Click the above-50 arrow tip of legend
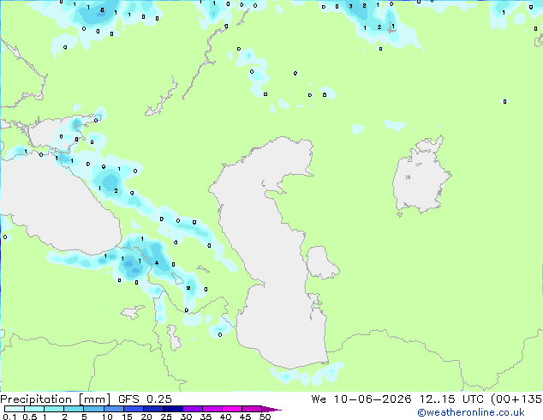Screen dimensions: 543x420 [271, 409]
